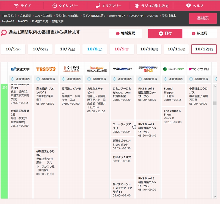Open the ヘルプ help menu
The image size is (220, 204).
coord(195,6)
